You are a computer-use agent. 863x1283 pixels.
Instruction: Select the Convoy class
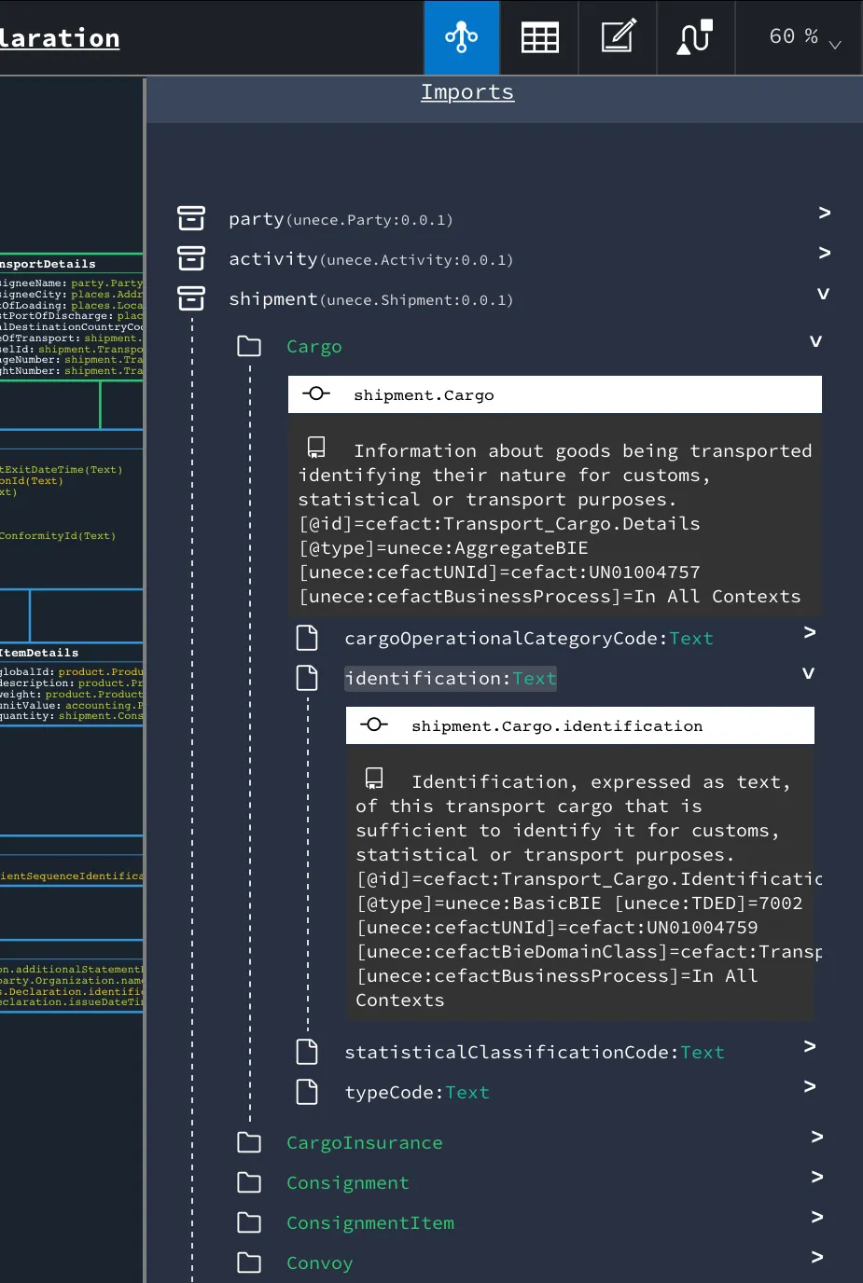point(319,1263)
